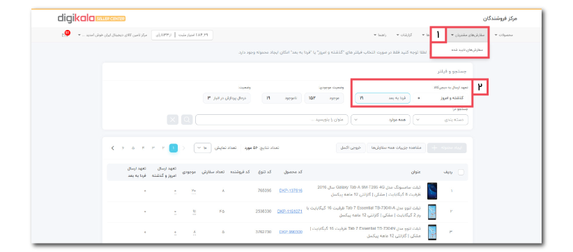Image resolution: width=573 pixels, height=252 pixels.
Task: Click the title search input field
Action: coord(272,120)
